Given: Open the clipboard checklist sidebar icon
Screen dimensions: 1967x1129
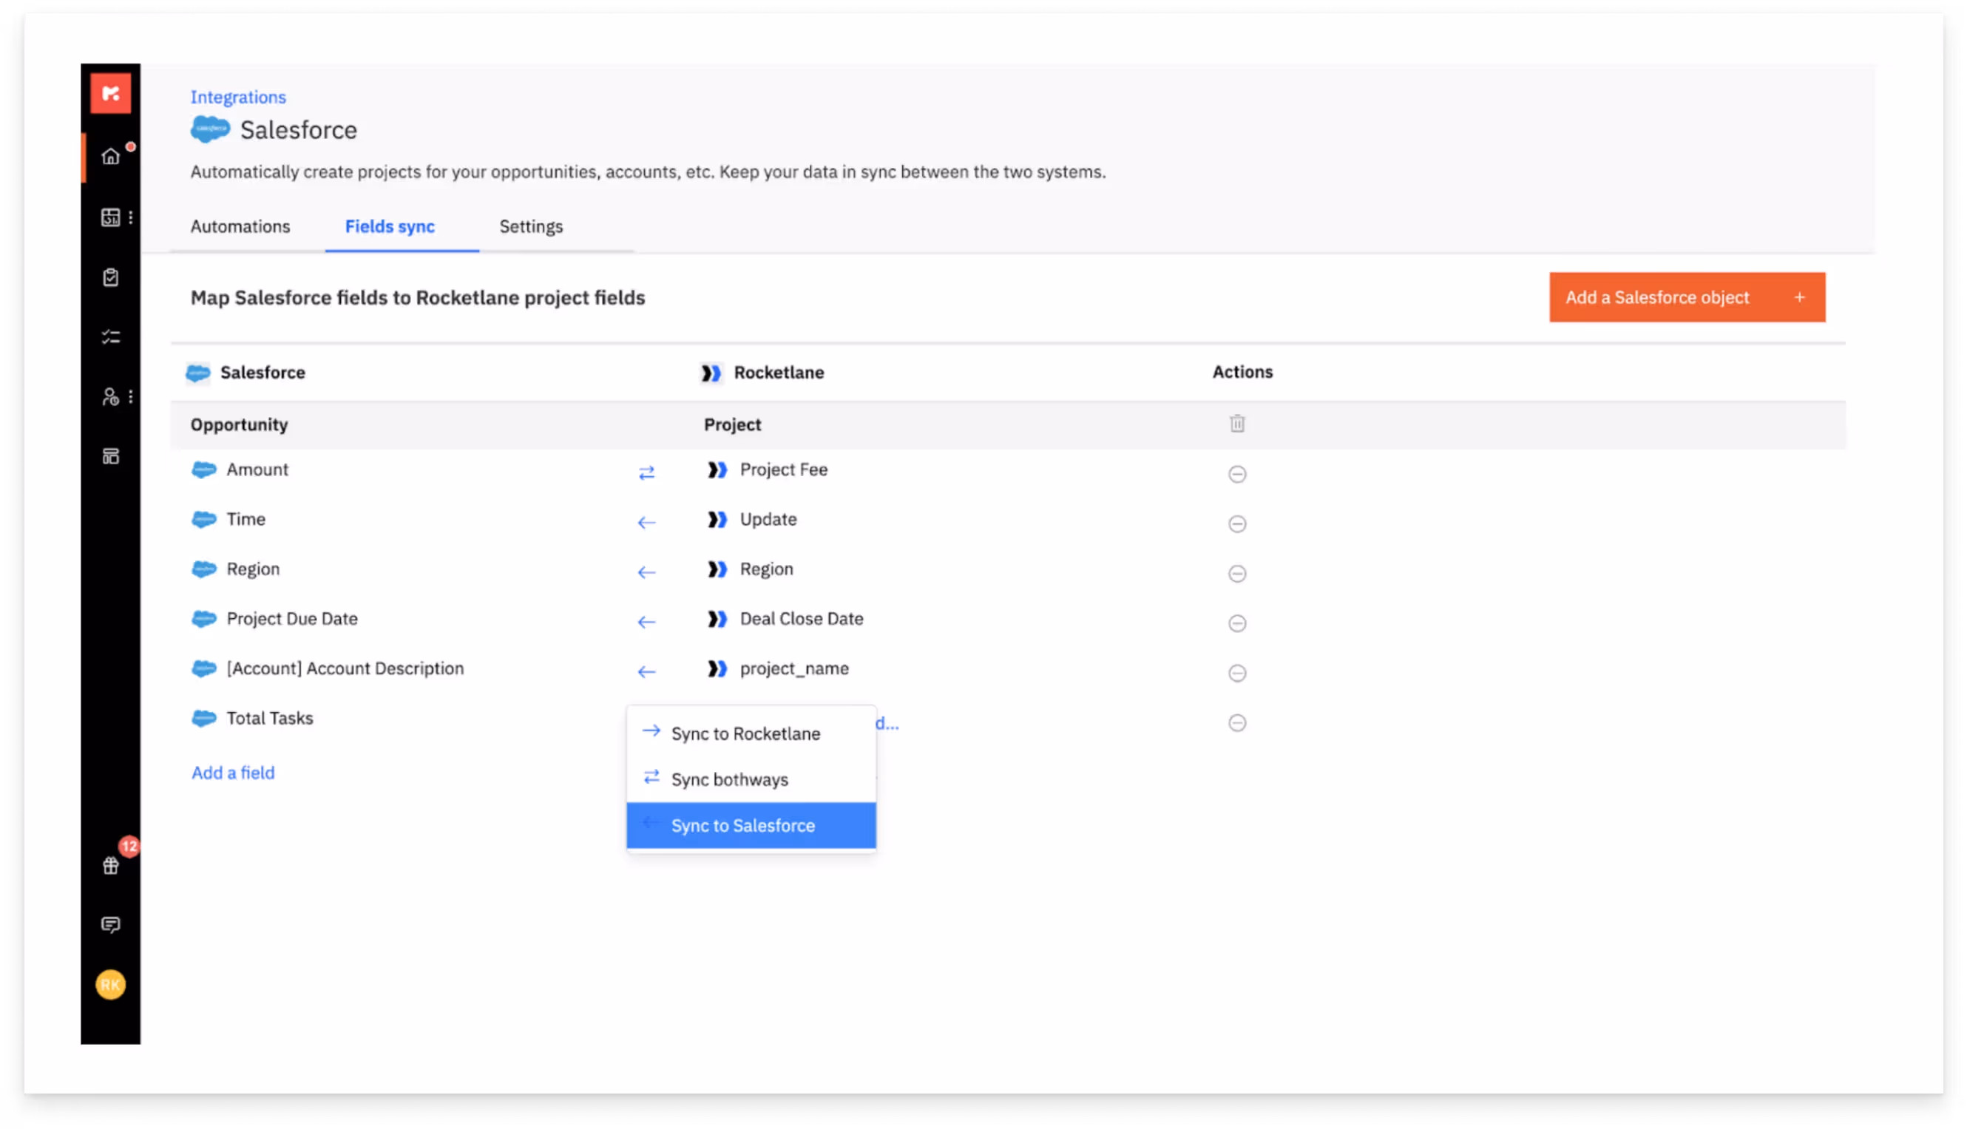Looking at the screenshot, I should click(x=110, y=277).
